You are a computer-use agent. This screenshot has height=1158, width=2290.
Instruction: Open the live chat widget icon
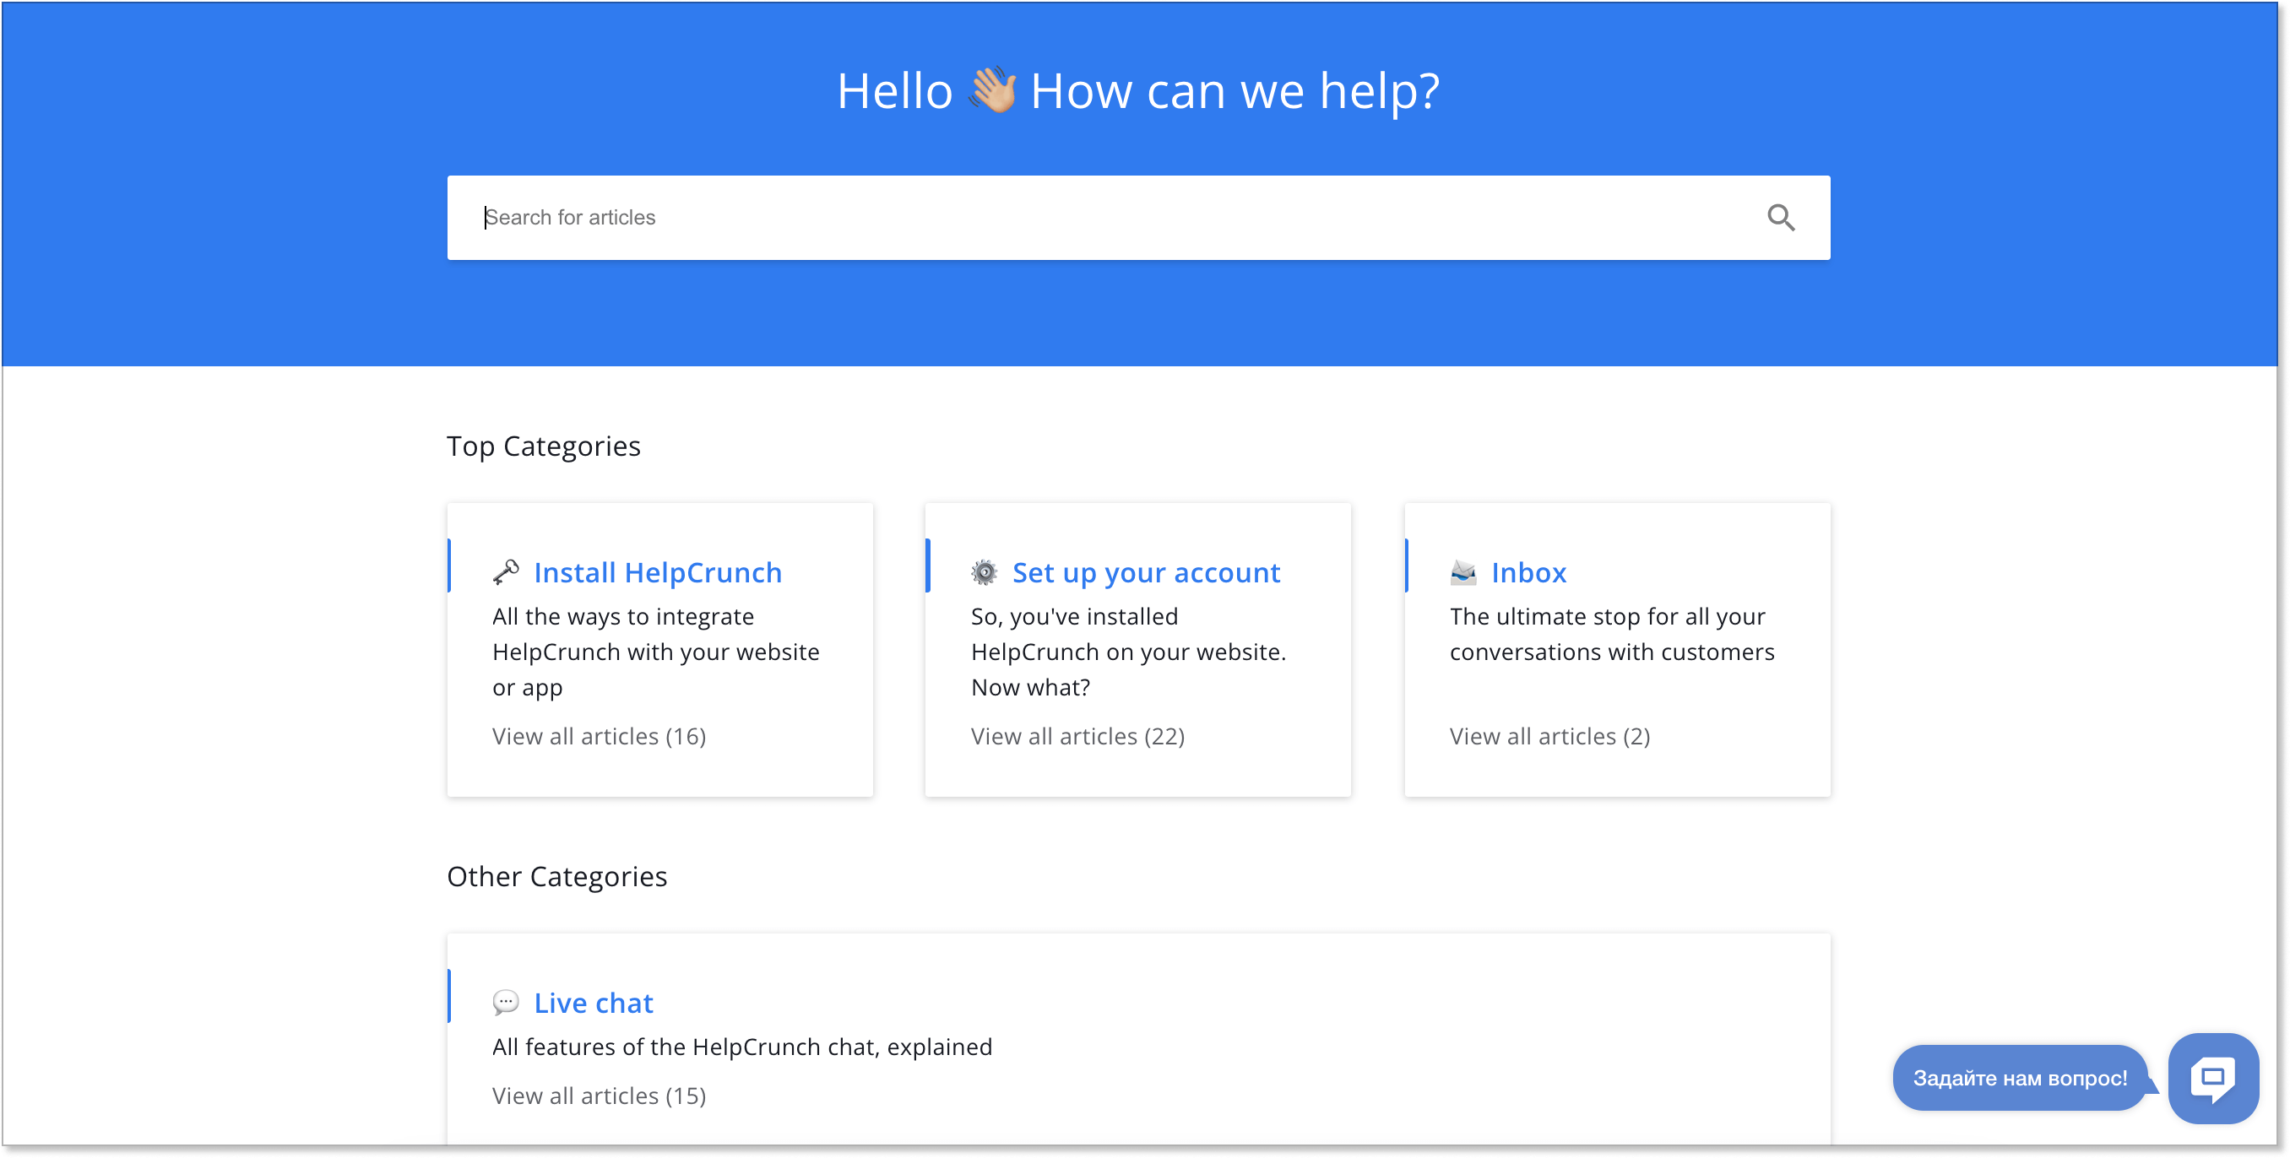(2212, 1078)
